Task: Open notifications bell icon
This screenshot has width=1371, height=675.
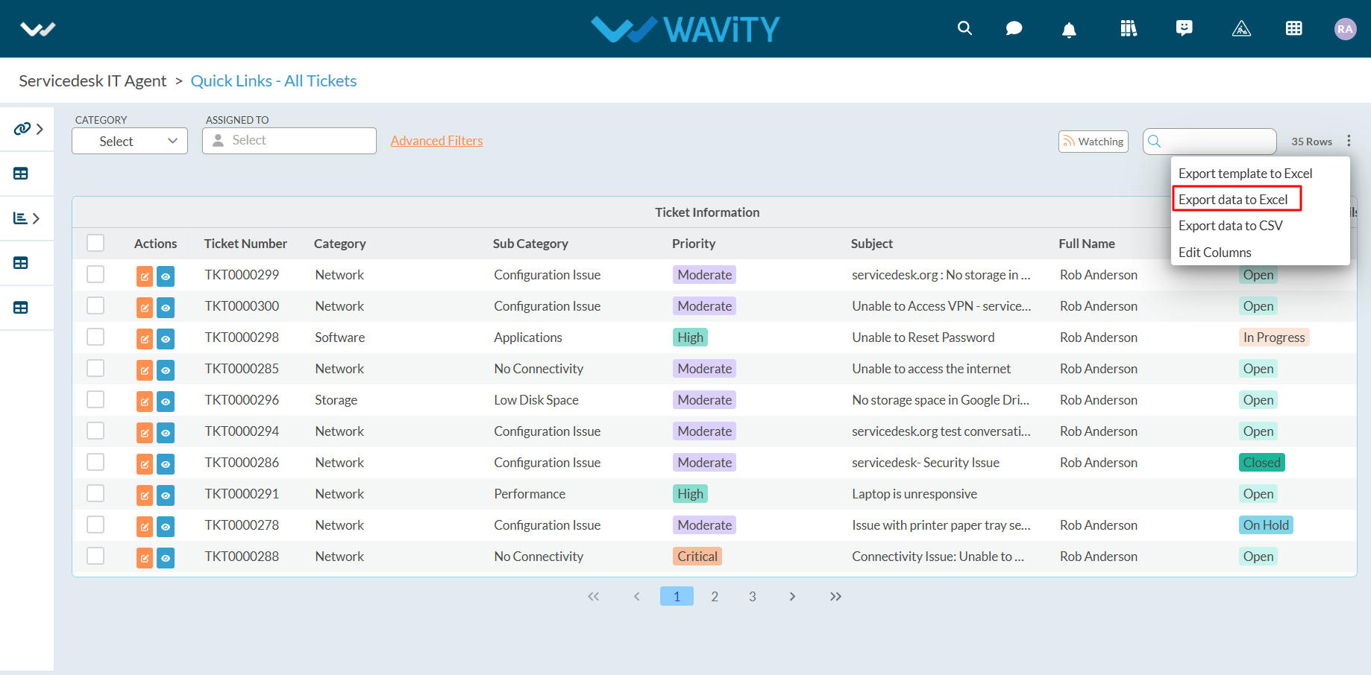Action: click(1069, 29)
